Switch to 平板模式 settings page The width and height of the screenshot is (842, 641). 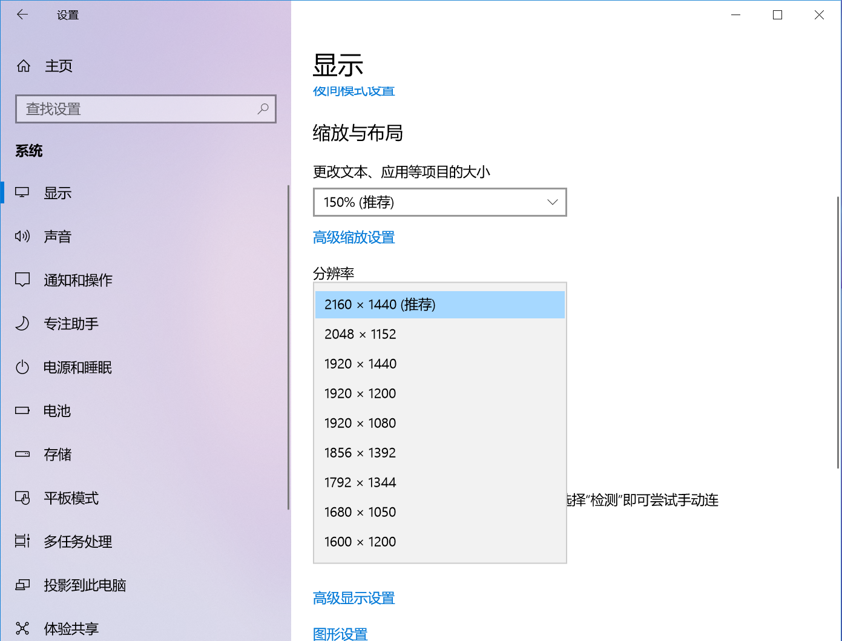tap(71, 498)
